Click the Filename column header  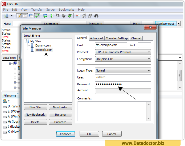point(11,95)
